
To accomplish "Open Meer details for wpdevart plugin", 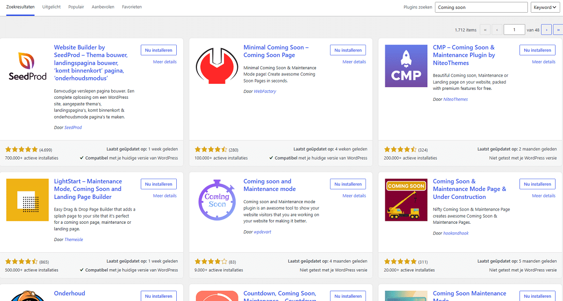I will (x=354, y=196).
